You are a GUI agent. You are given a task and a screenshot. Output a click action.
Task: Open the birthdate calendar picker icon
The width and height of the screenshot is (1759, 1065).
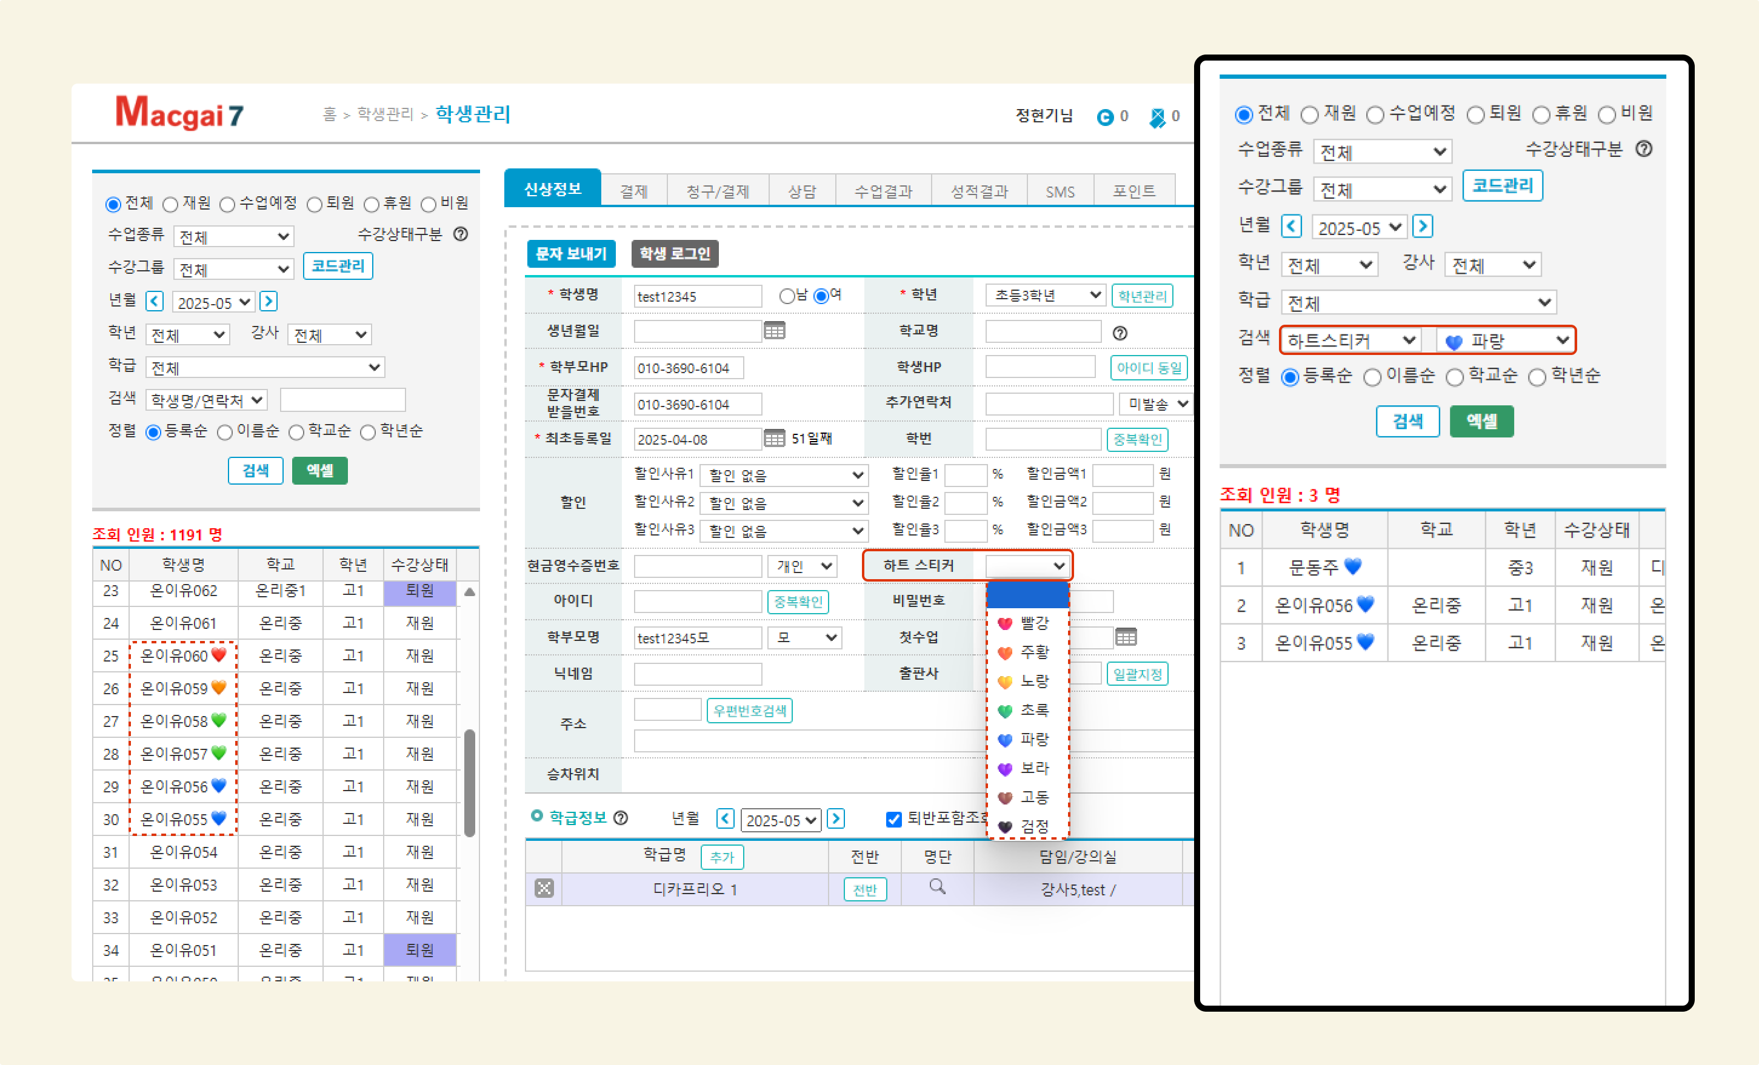click(774, 331)
